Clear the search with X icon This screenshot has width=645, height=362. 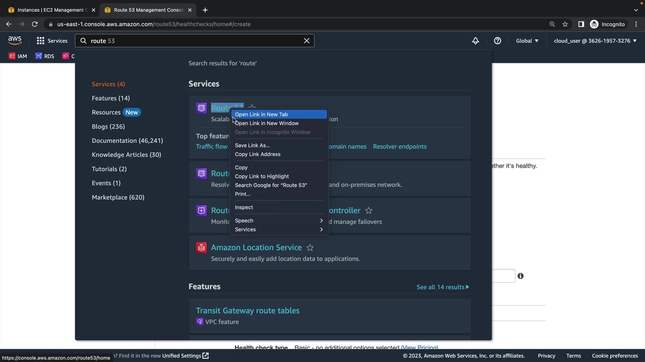point(306,41)
